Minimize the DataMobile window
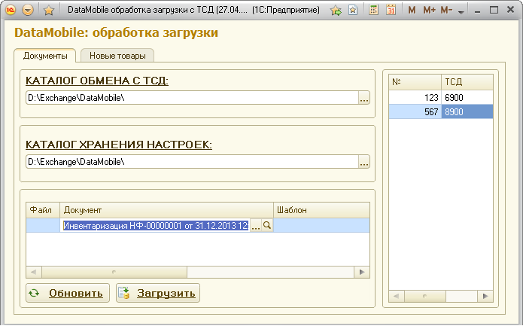 pos(478,11)
